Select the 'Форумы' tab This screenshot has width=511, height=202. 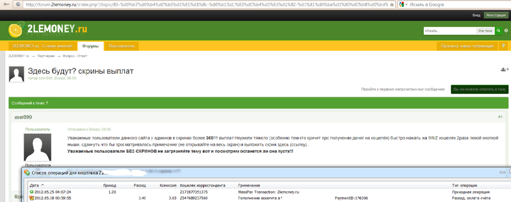coord(90,46)
